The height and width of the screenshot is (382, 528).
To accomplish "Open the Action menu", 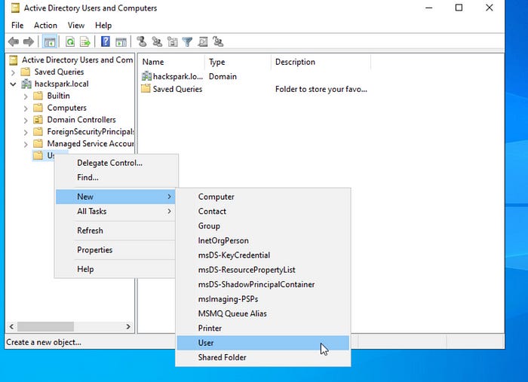I will point(45,26).
